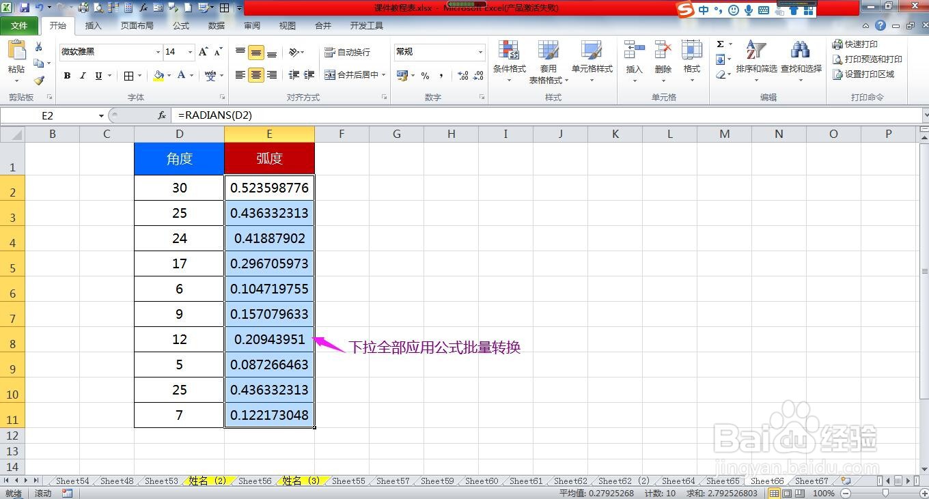
Task: Switch to the 公式 ribbon tab
Action: pyautogui.click(x=181, y=26)
